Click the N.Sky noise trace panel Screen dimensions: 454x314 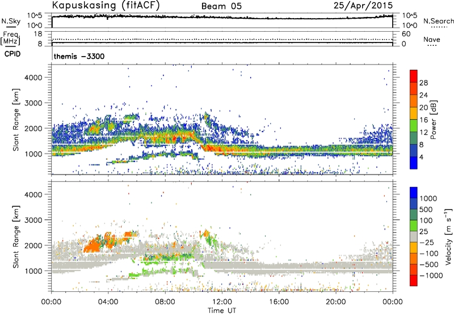point(222,20)
